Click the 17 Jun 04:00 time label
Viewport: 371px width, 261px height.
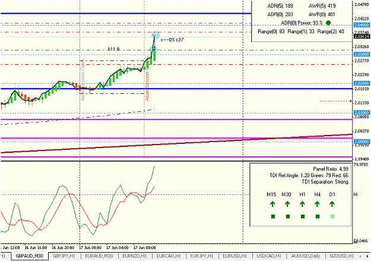[x=117, y=248]
